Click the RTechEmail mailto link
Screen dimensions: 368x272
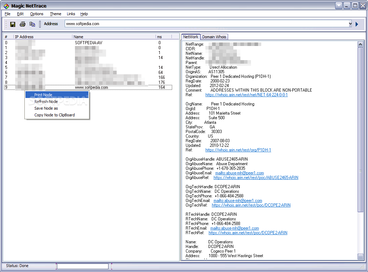(235, 228)
